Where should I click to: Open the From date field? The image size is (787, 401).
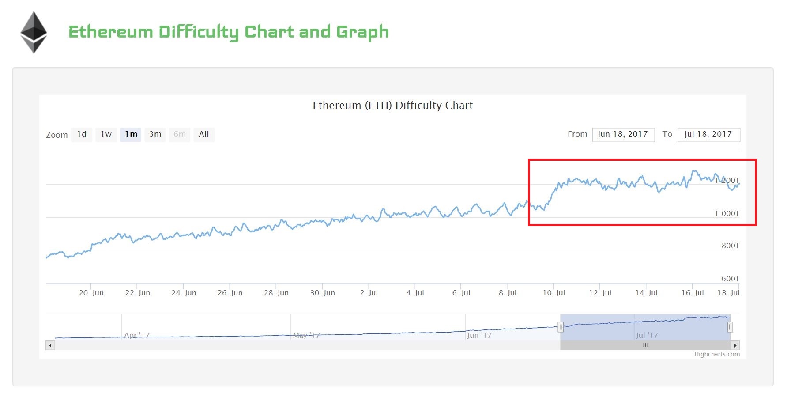coord(623,134)
